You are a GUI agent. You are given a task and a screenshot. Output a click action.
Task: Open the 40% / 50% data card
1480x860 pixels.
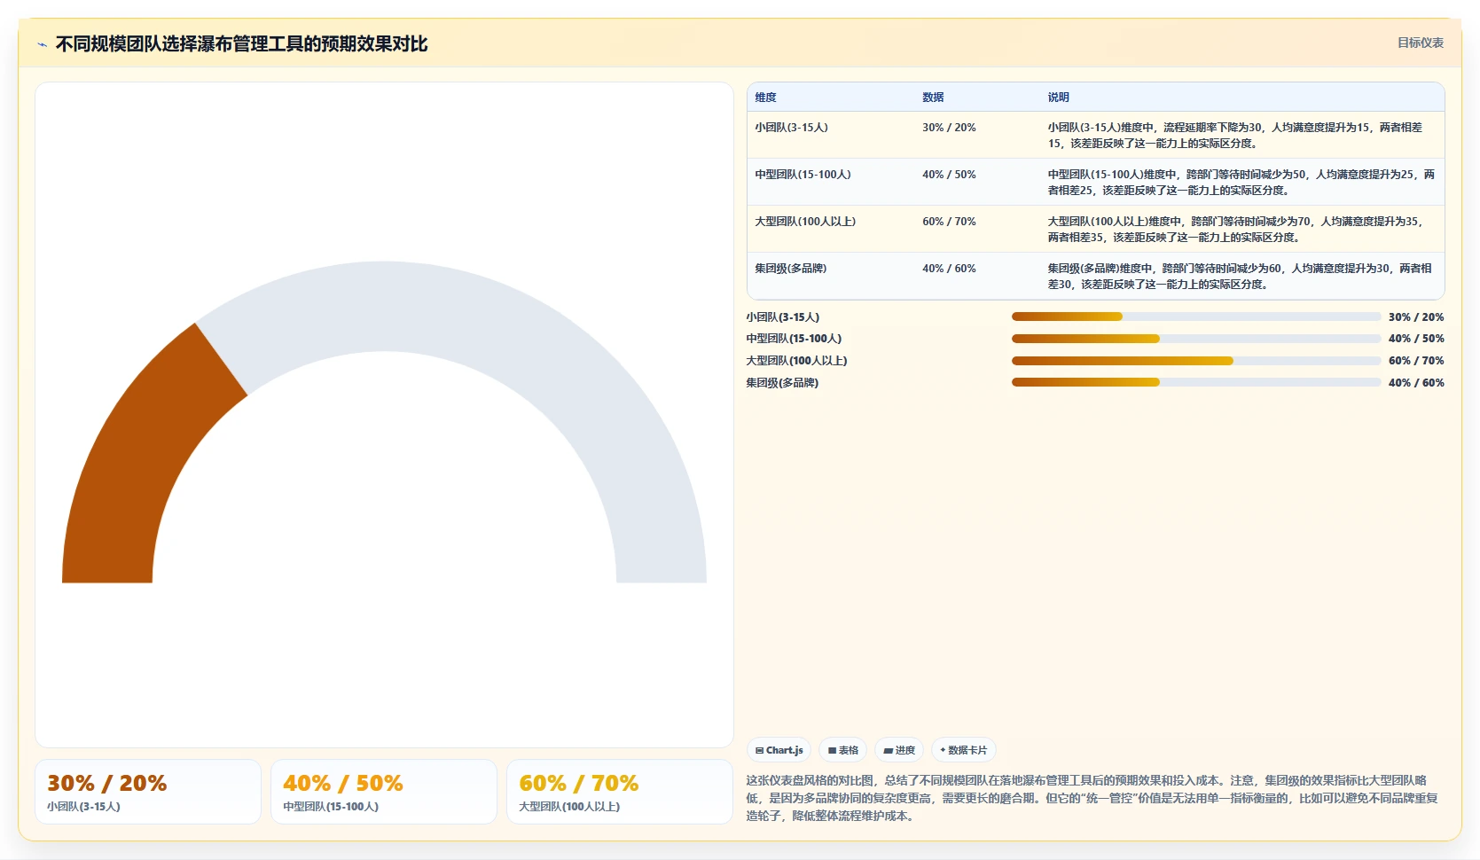coord(384,792)
